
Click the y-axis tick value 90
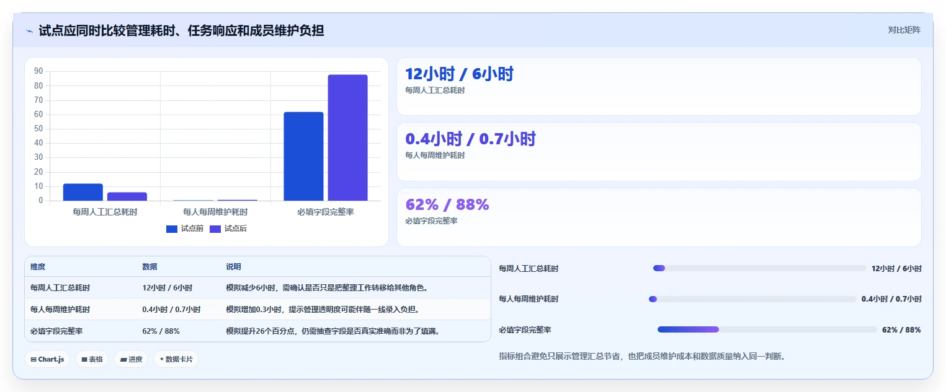tap(38, 71)
